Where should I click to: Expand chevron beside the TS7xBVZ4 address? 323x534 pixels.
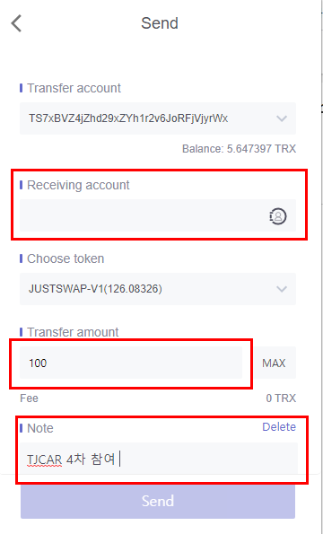(x=282, y=118)
